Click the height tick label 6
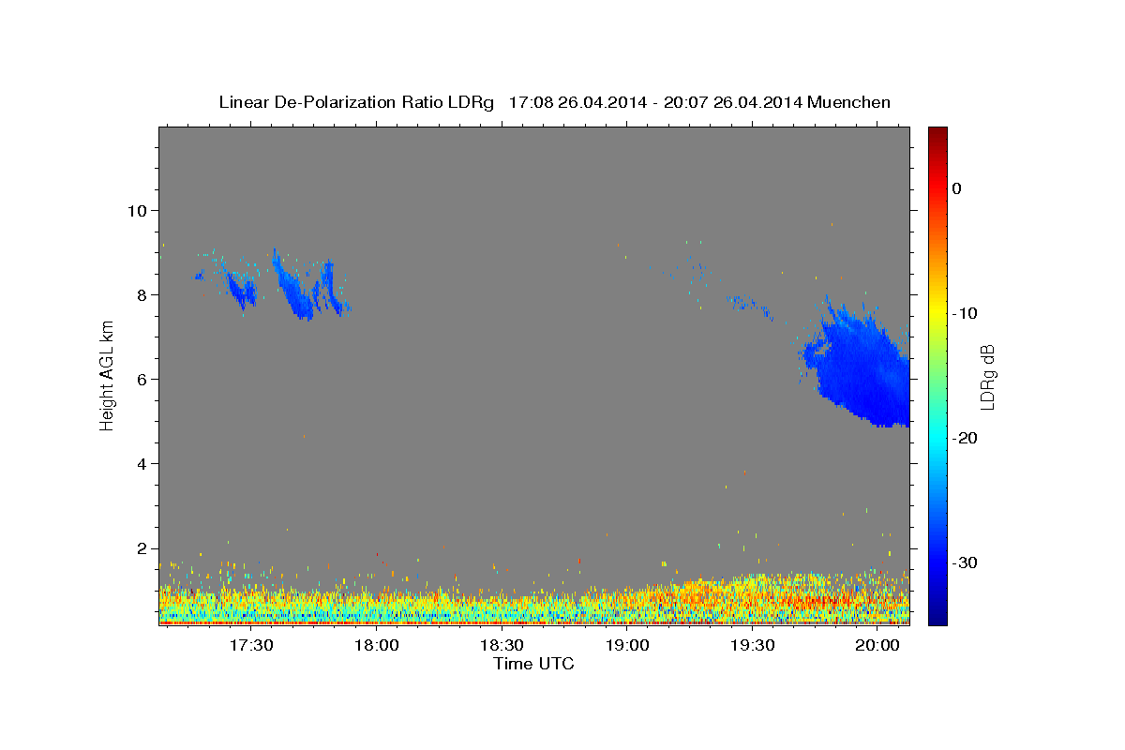The image size is (1125, 750). coord(142,380)
